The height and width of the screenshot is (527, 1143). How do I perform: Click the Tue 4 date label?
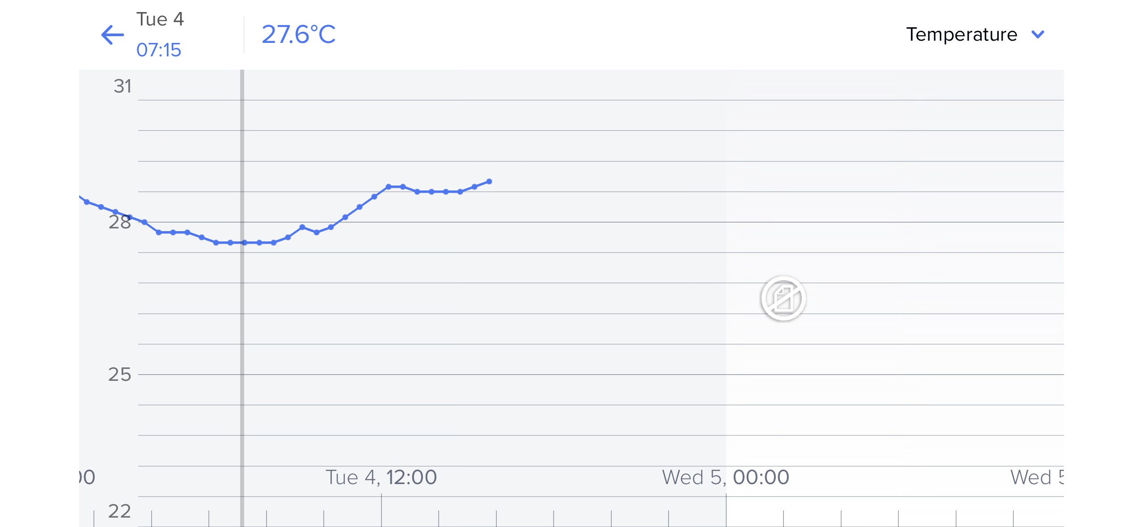tap(160, 19)
